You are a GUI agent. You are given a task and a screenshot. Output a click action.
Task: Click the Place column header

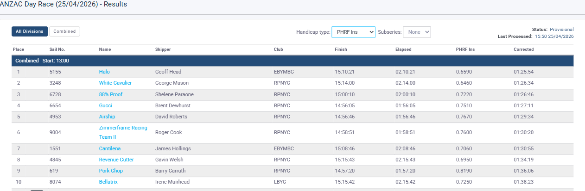tap(19, 49)
